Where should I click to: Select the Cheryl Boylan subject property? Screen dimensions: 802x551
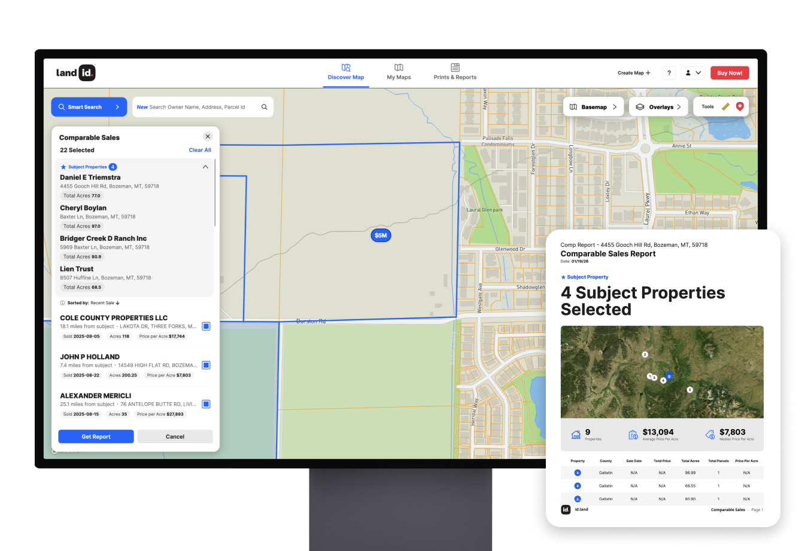coord(134,217)
